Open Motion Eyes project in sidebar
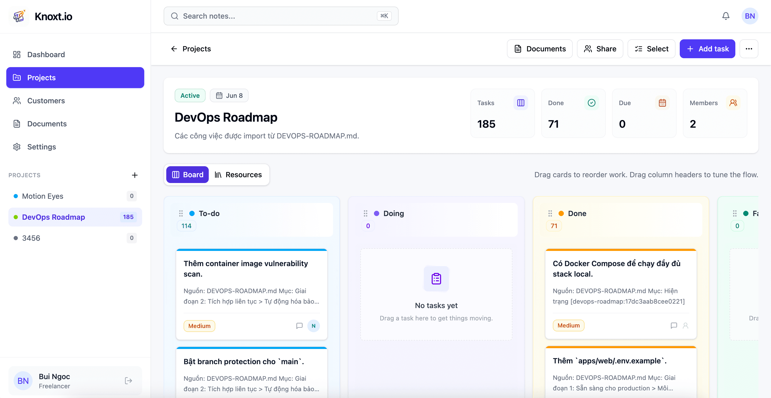This screenshot has width=771, height=398. (x=75, y=196)
